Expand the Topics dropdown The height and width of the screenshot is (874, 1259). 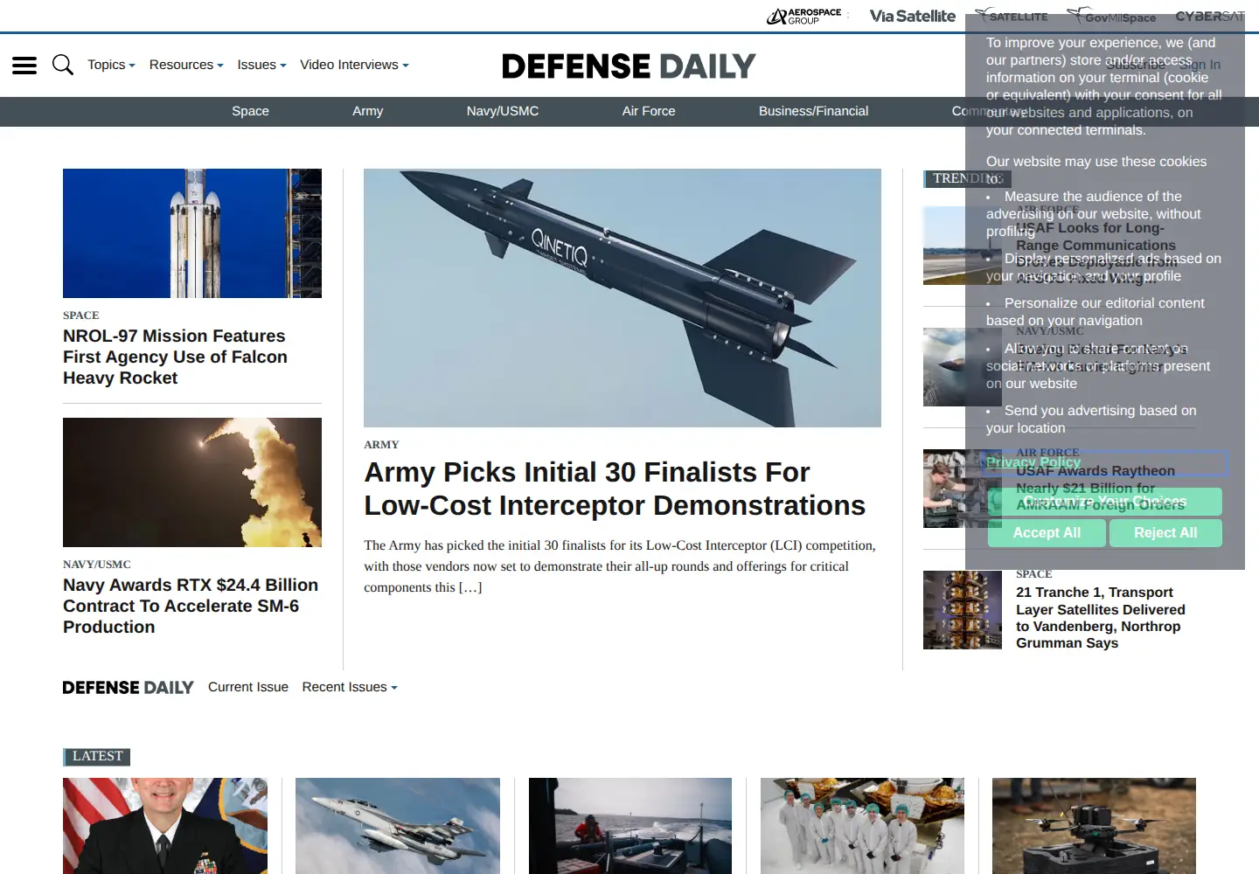(111, 65)
